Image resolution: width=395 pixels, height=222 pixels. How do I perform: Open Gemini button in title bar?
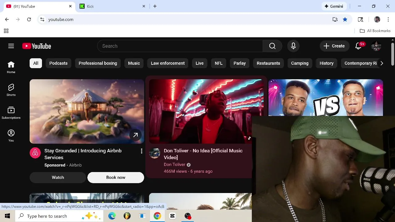334,6
